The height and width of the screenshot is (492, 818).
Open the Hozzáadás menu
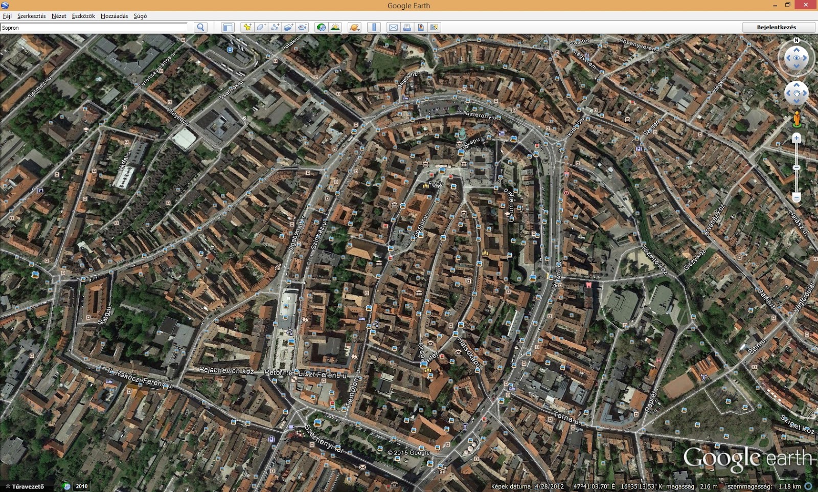[x=114, y=16]
